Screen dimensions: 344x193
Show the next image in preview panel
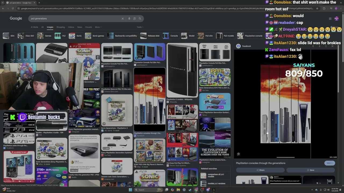(x=319, y=46)
